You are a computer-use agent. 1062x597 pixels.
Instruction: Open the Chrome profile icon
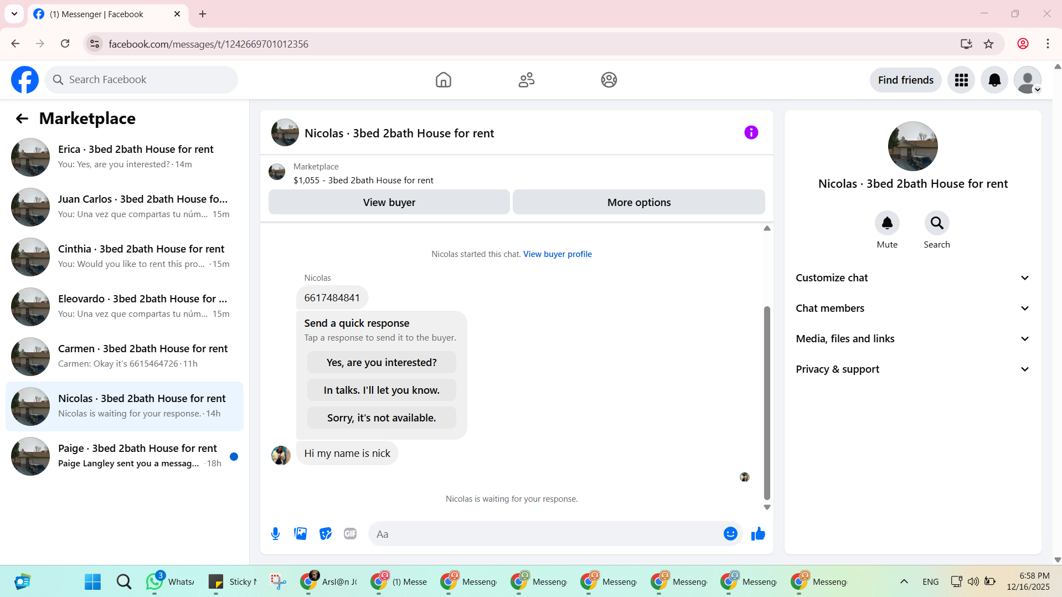pyautogui.click(x=1023, y=44)
